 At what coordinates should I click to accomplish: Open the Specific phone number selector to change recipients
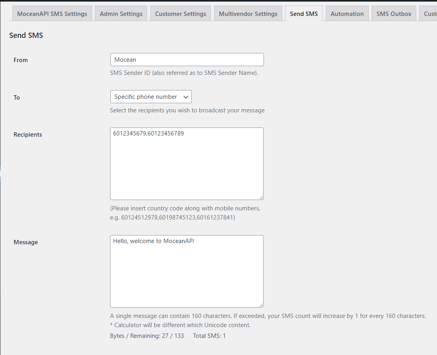(x=148, y=96)
